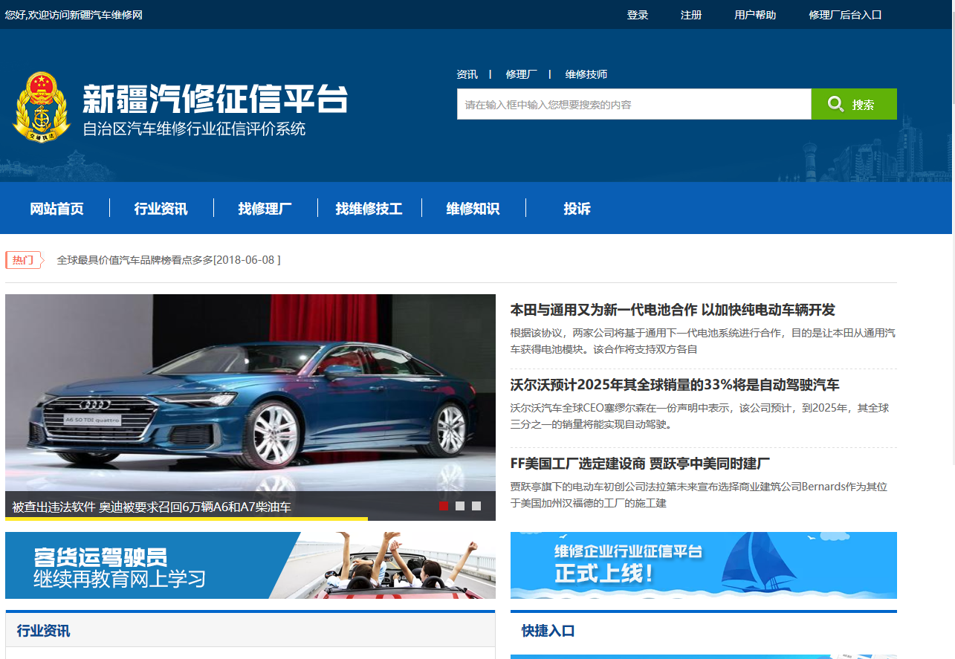955x659 pixels.
Task: Open the 登录 login link
Action: 638,15
